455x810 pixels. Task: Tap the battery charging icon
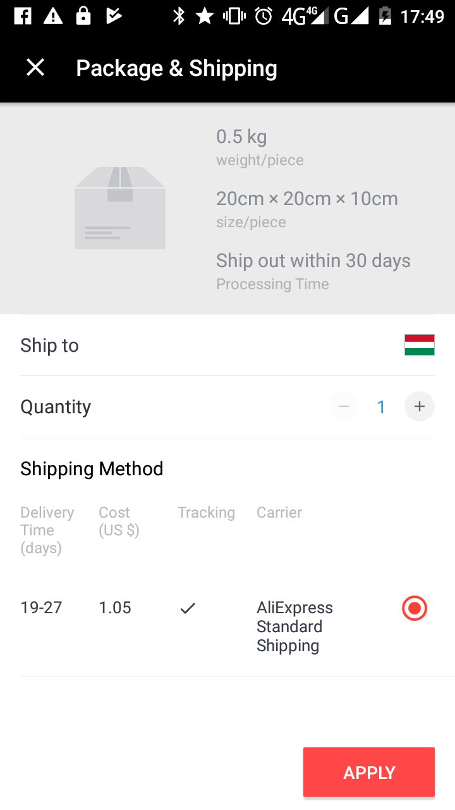pyautogui.click(x=385, y=16)
